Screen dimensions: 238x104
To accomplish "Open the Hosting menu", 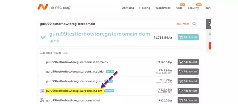I will click(145, 8).
